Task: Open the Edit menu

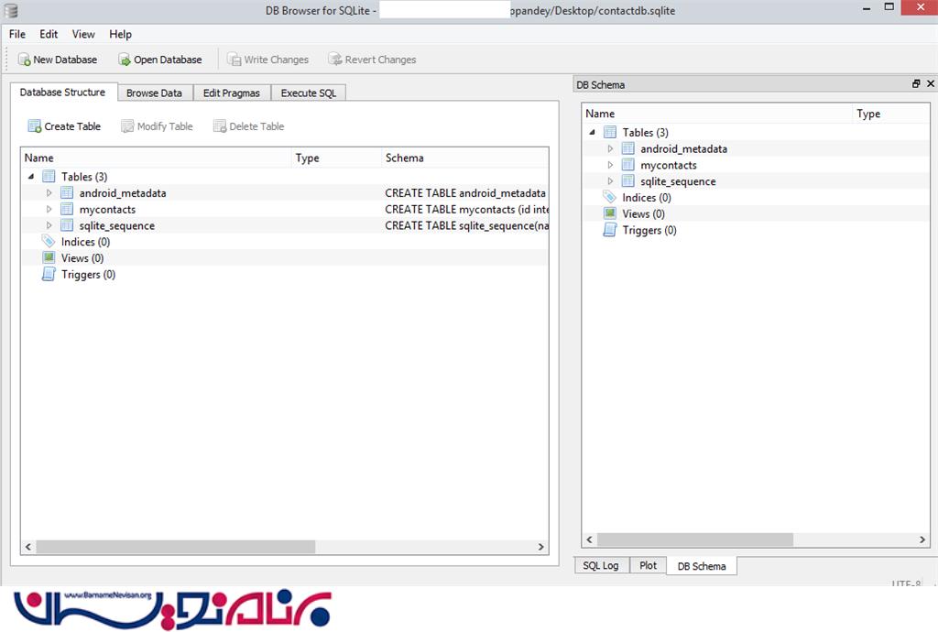Action: pyautogui.click(x=49, y=34)
